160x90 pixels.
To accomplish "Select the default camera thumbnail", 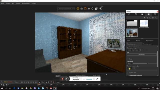I will click(x=132, y=23).
